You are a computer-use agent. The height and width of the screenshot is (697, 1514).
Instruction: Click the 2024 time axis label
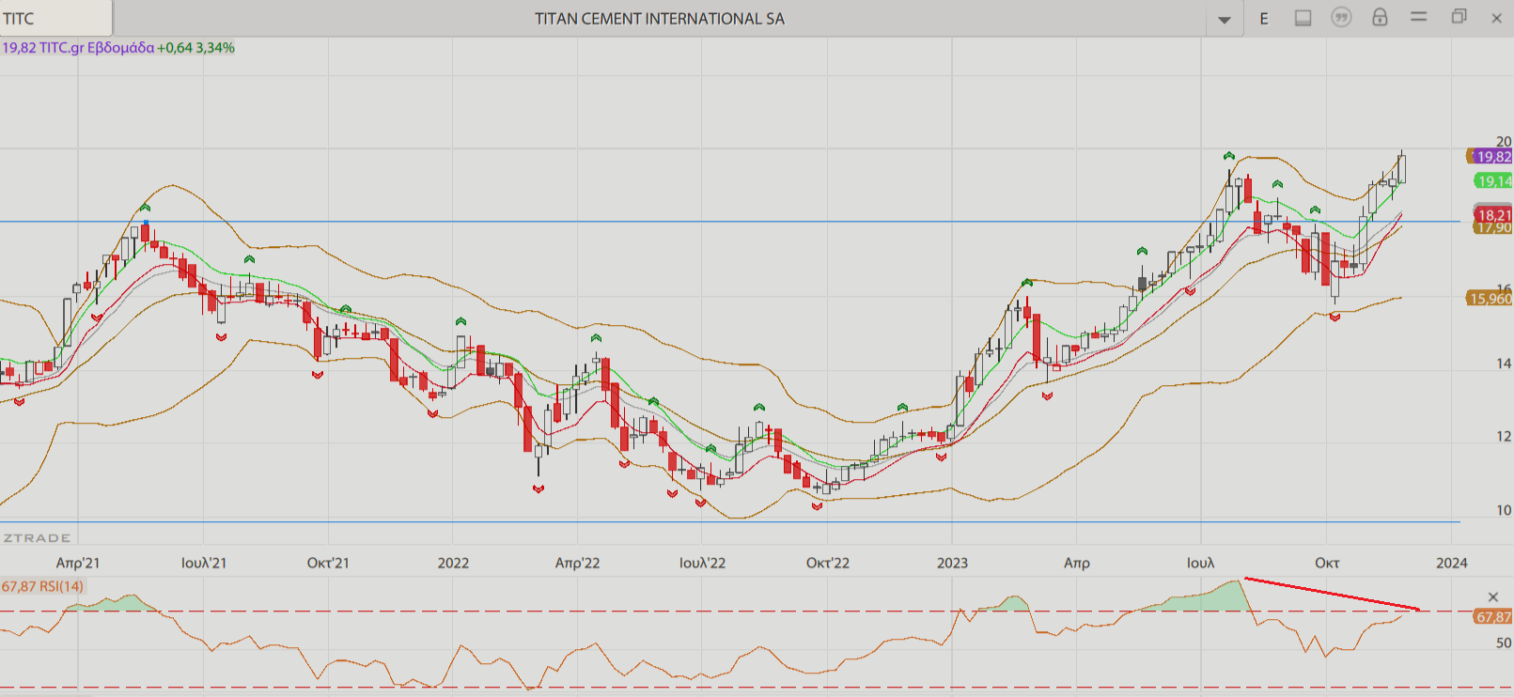(1451, 563)
